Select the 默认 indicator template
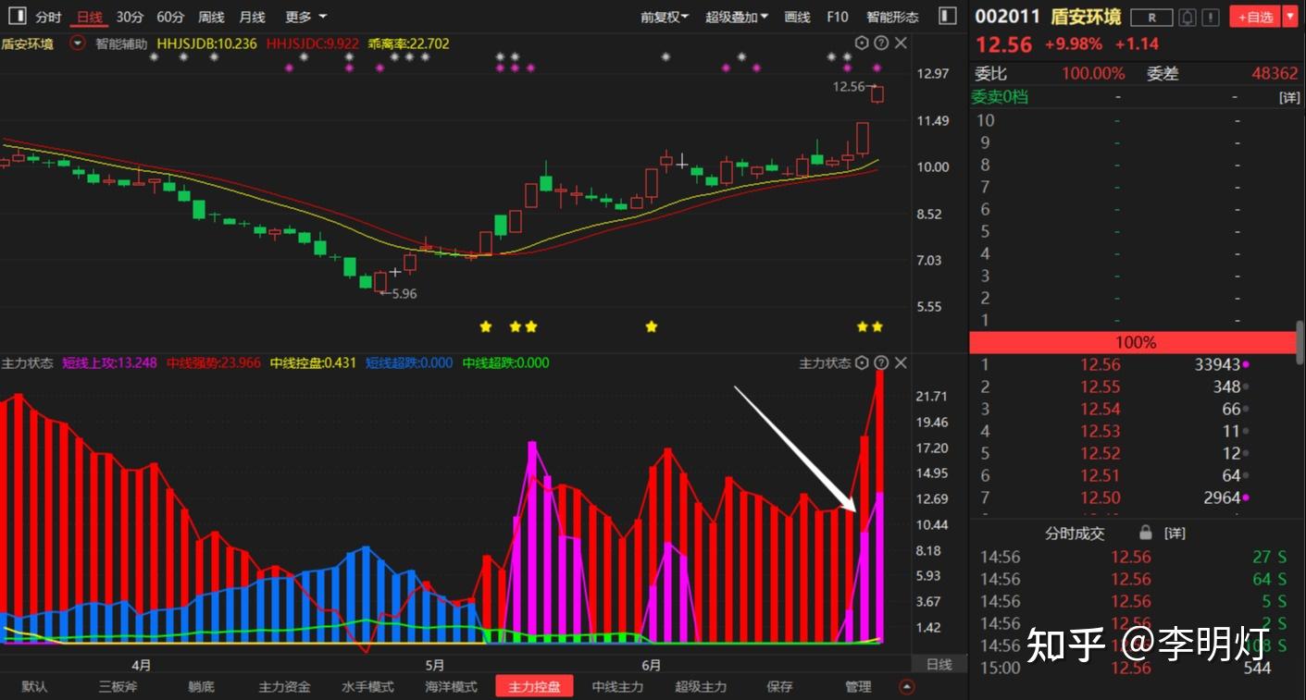The height and width of the screenshot is (700, 1306). pos(35,687)
